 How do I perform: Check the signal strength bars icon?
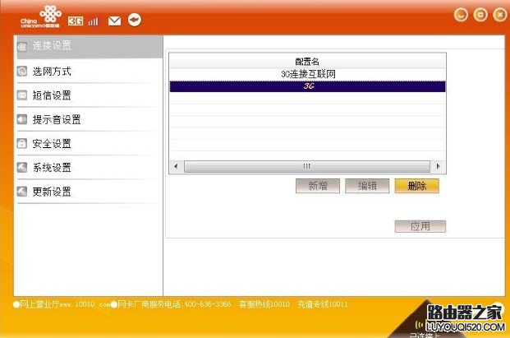tap(93, 21)
